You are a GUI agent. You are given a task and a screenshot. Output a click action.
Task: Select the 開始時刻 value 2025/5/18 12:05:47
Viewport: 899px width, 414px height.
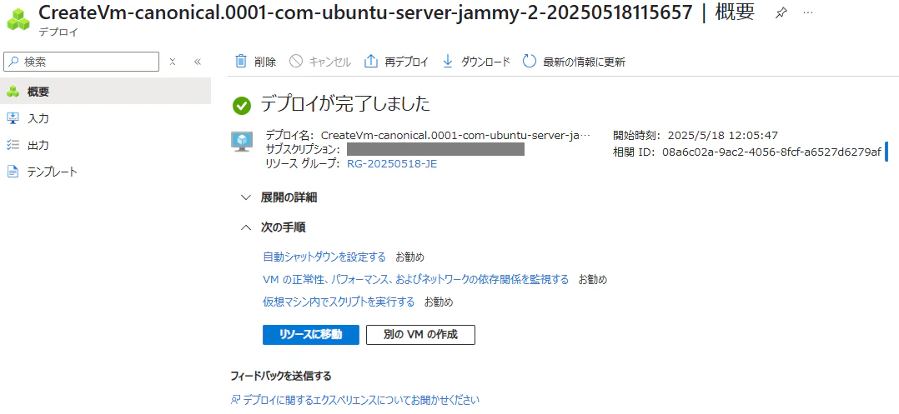click(721, 136)
